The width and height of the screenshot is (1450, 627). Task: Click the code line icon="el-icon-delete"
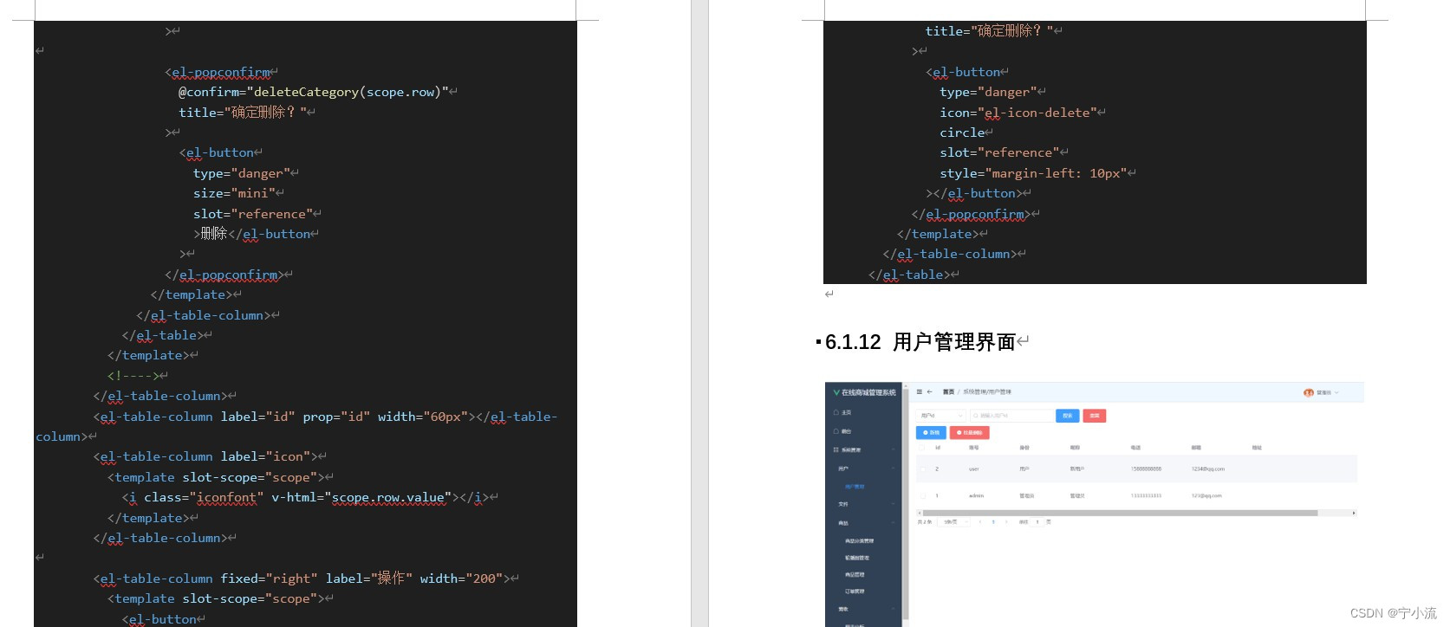(x=1018, y=113)
